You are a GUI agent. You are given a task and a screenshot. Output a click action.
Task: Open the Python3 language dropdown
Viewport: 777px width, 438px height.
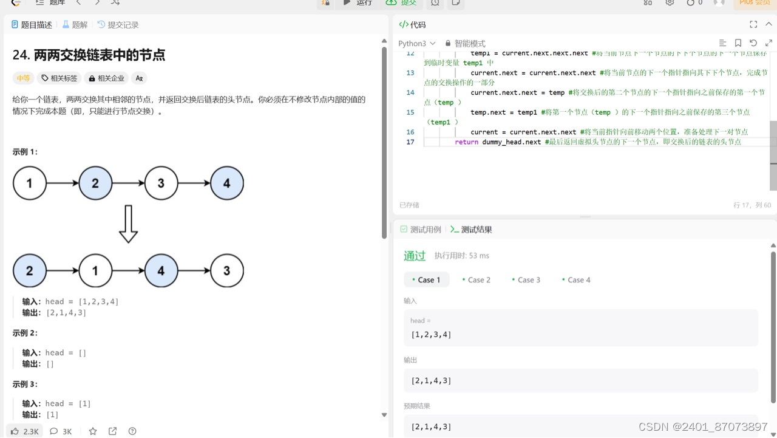pyautogui.click(x=417, y=43)
